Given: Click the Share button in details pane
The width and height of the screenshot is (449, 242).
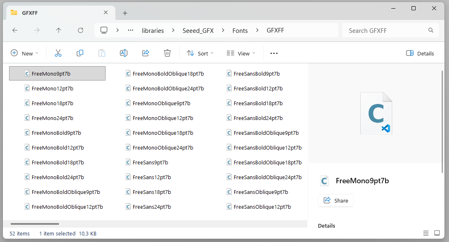Looking at the screenshot, I should point(336,201).
